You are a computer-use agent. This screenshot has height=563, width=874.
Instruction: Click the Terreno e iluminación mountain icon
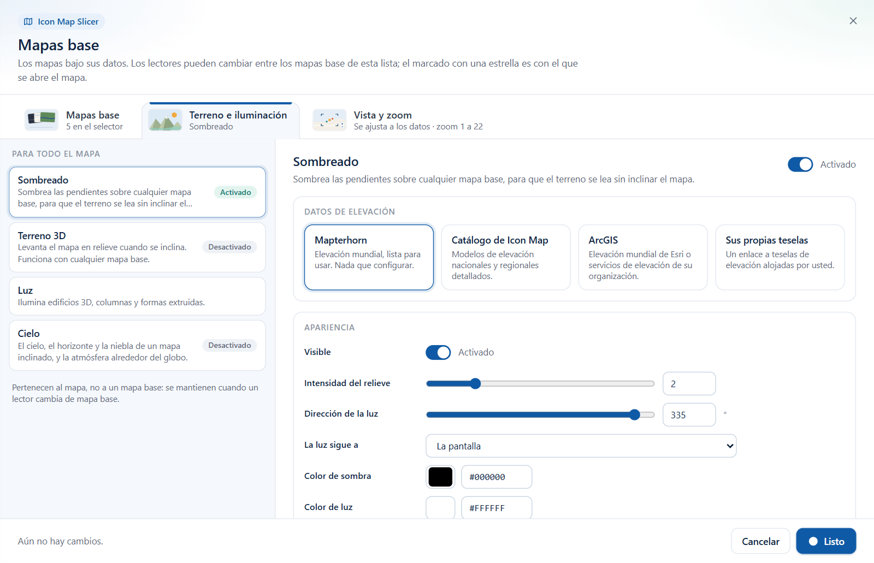point(165,120)
